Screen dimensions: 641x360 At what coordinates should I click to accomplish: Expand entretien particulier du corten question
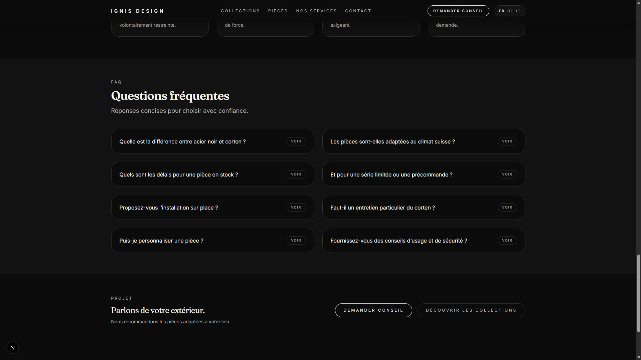(507, 208)
